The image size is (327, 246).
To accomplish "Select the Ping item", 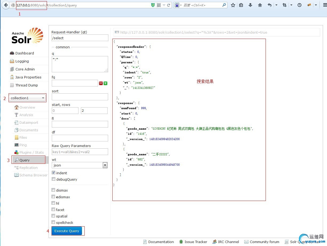I will pos(23,145).
